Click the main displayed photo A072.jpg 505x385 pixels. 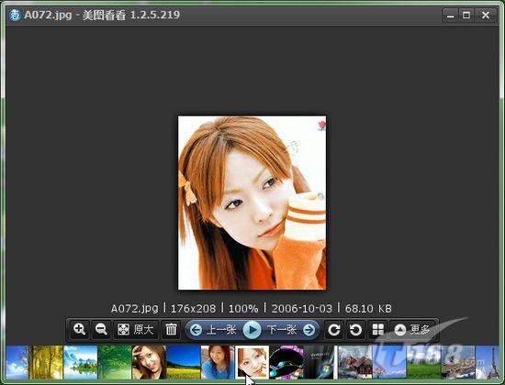click(252, 203)
